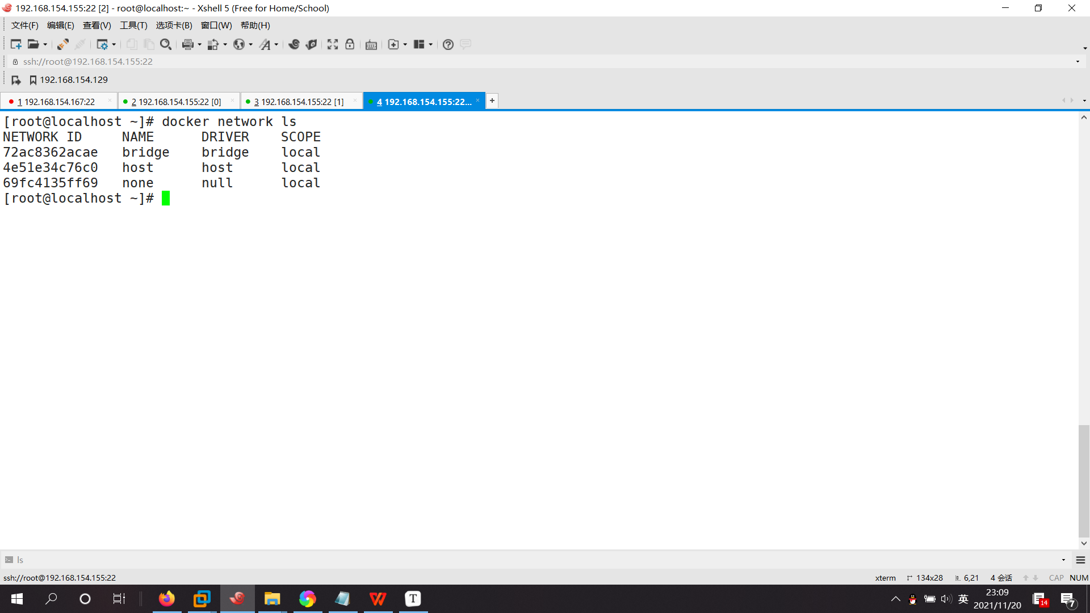This screenshot has width=1090, height=613.
Task: Click the New Session toolbar icon
Action: (15, 44)
